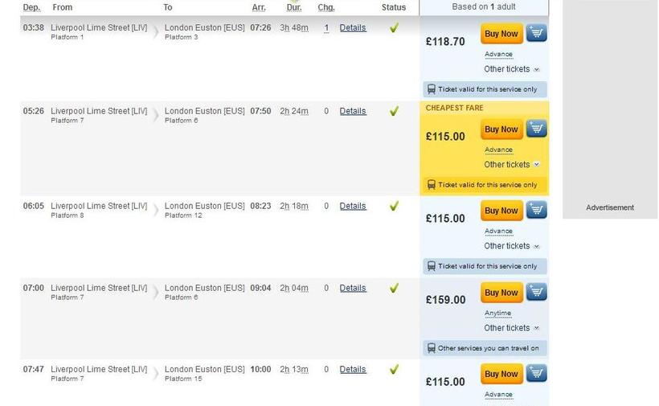Click status checkmark for 07:00 departure
Viewport: 659px width, 406px height.
[394, 289]
